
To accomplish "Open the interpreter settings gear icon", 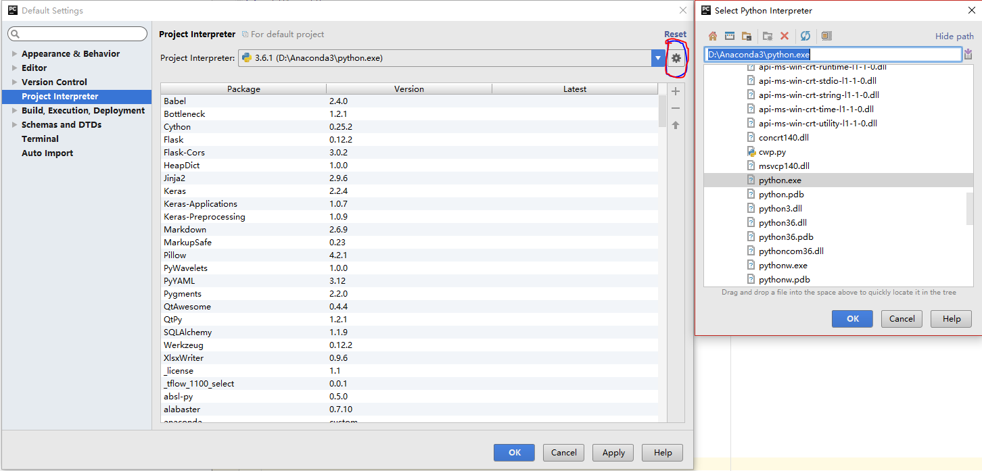I will (676, 58).
